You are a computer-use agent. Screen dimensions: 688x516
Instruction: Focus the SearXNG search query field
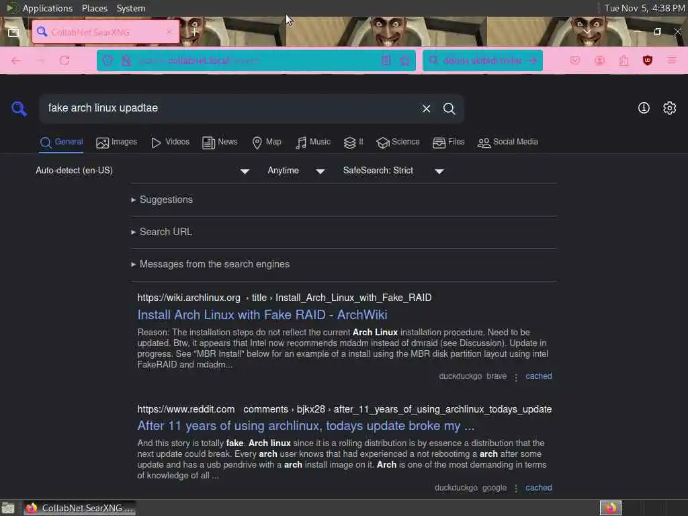228,108
